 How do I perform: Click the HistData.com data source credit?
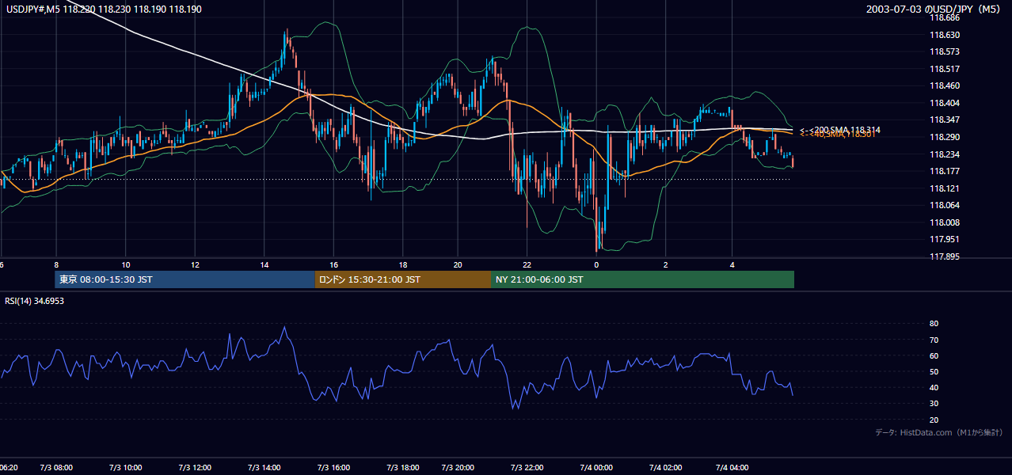point(939,432)
